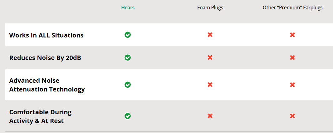This screenshot has height=133, width=333.
Task: Click the Comfortable During Activity & At Rest label
Action: (40, 116)
